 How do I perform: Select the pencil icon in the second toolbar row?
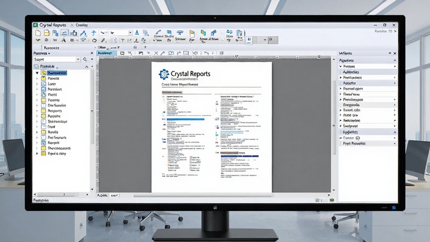103,40
